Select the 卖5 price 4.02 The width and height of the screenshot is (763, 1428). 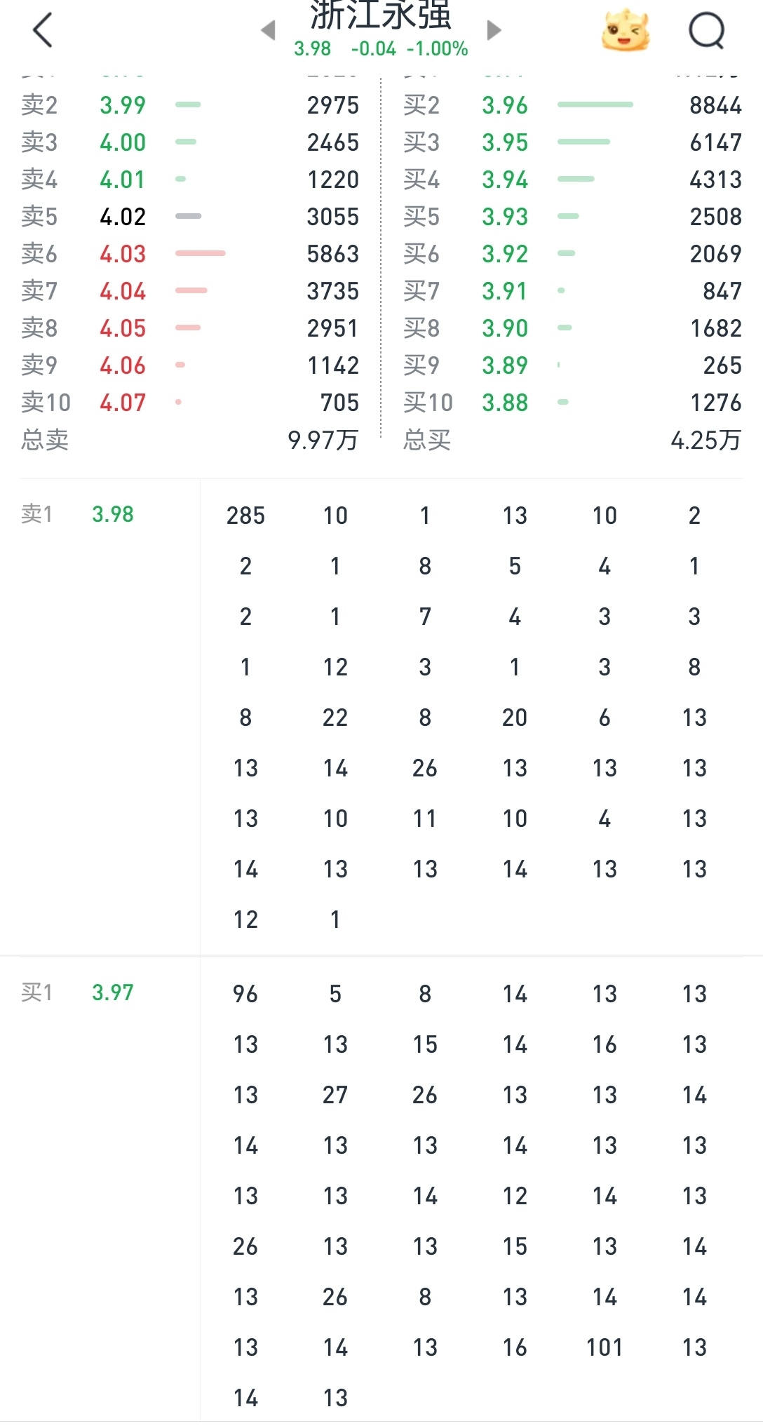pyautogui.click(x=123, y=217)
